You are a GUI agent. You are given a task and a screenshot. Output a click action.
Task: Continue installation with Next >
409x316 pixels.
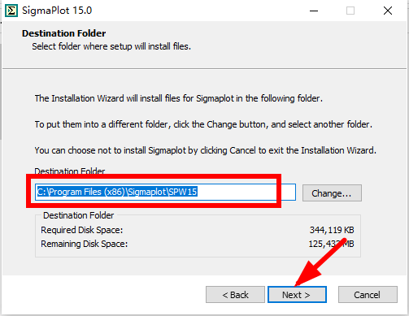point(297,295)
